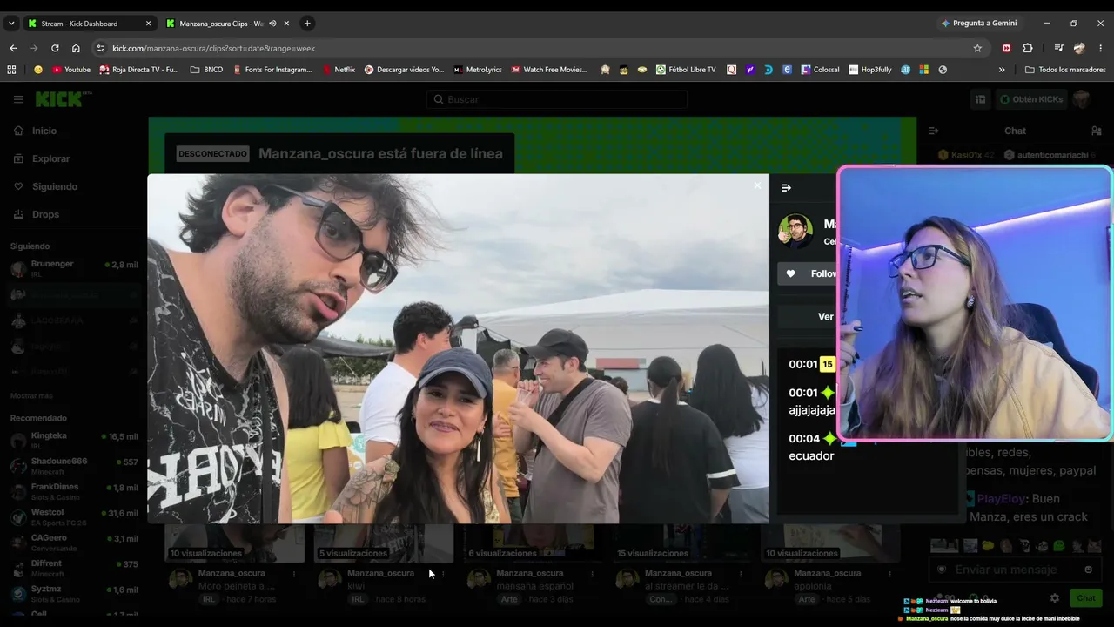Go back with the browser back arrow

pos(13,48)
